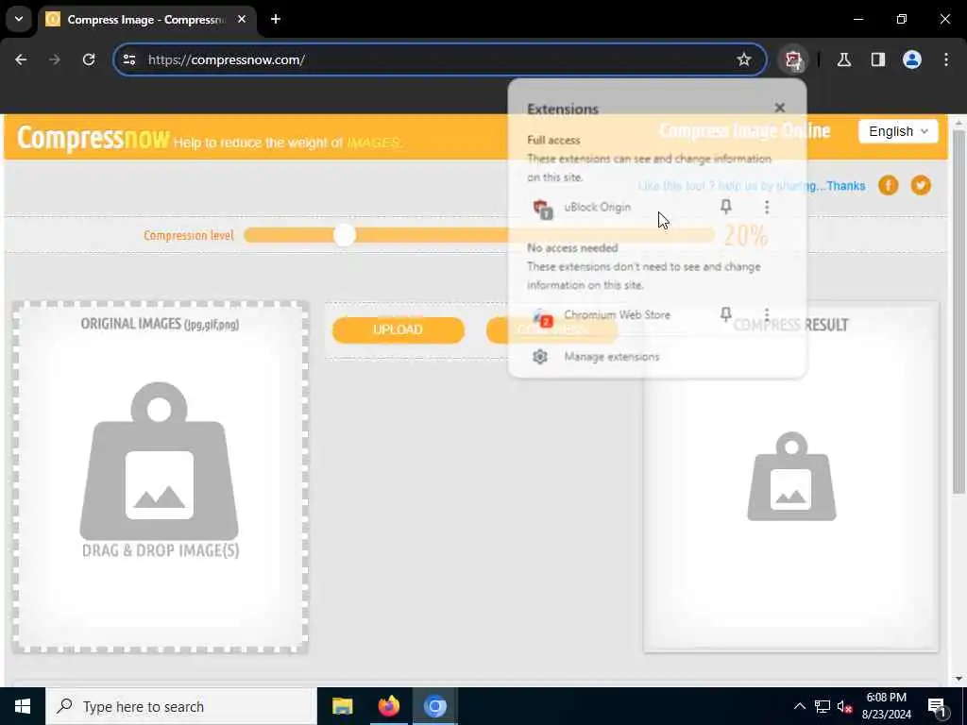Select uBlock Origin in extensions list

point(597,207)
